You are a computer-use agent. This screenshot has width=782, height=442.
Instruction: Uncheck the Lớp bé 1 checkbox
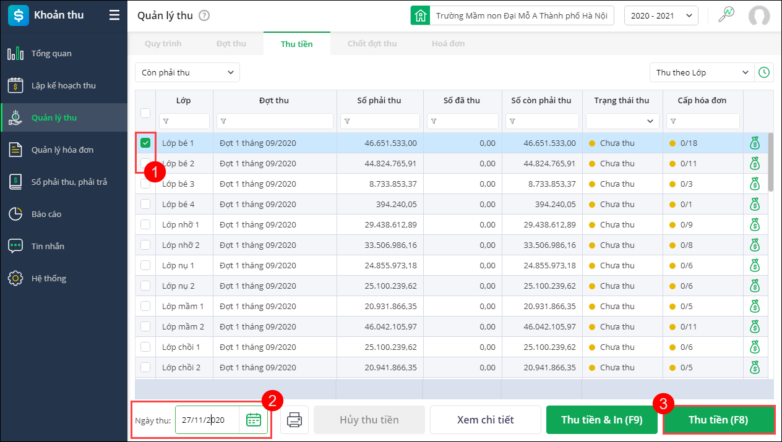pos(145,143)
